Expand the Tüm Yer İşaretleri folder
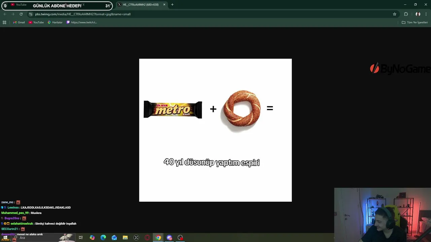 415,22
